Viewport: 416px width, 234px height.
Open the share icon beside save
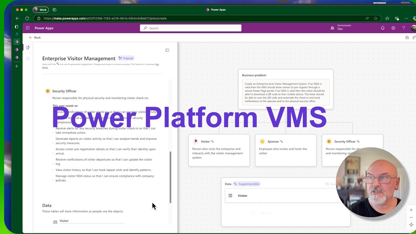point(414,38)
